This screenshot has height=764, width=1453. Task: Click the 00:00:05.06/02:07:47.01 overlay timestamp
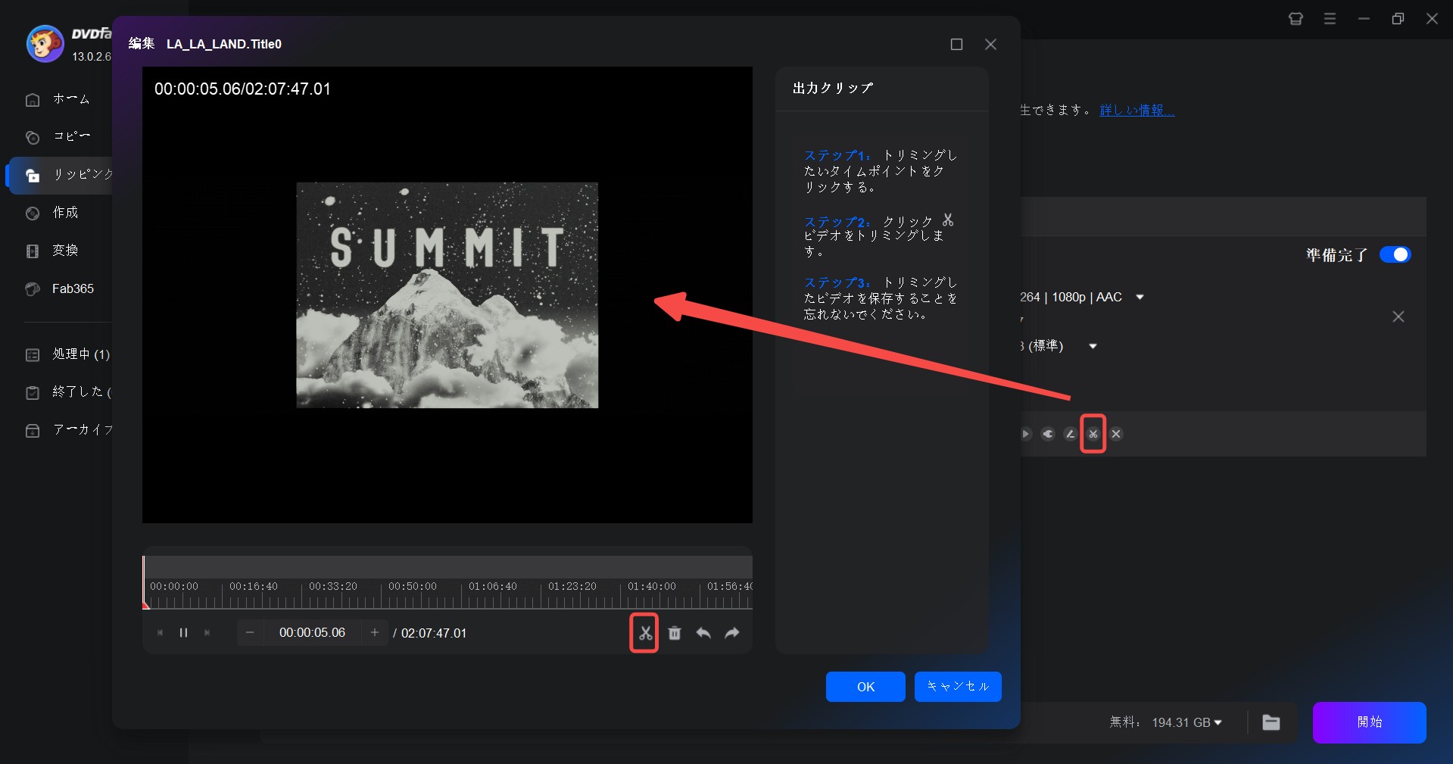coord(242,89)
